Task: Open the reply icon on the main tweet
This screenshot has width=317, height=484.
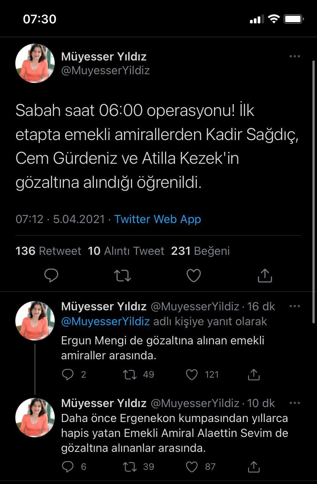Action: pos(51,275)
